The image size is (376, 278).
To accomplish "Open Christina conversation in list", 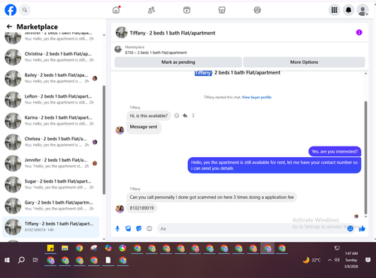I will pos(51,57).
